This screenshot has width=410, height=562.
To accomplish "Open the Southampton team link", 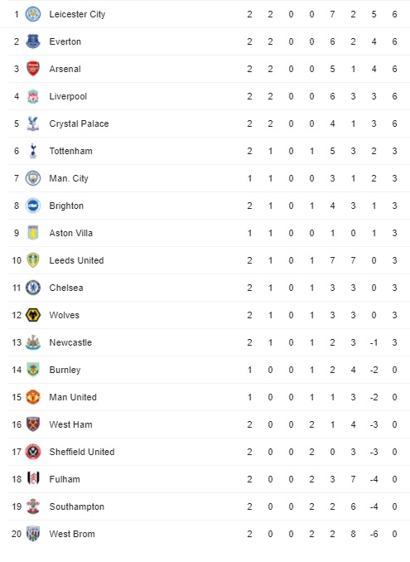I will click(x=77, y=506).
